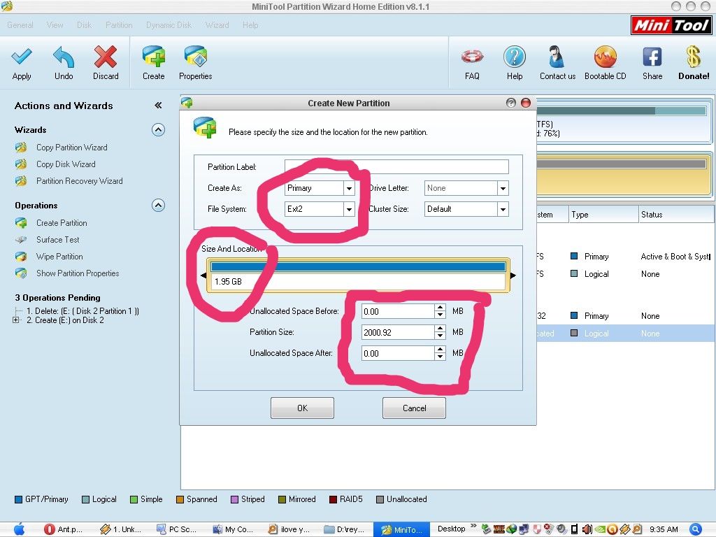Open the Create As dropdown
This screenshot has width=716, height=537.
click(x=349, y=188)
